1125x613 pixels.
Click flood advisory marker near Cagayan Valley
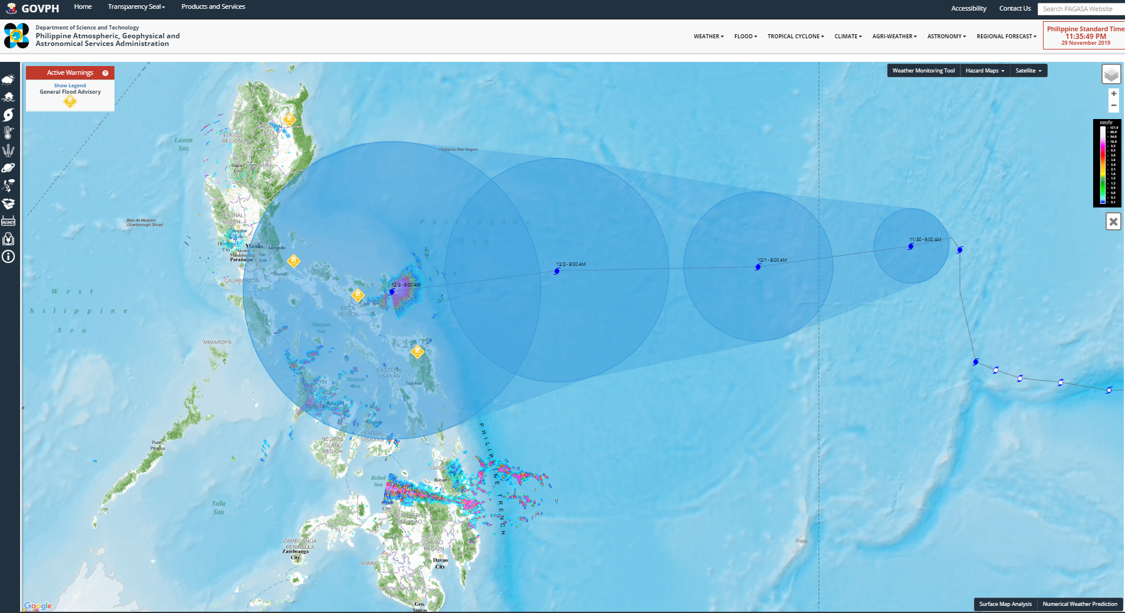point(289,120)
